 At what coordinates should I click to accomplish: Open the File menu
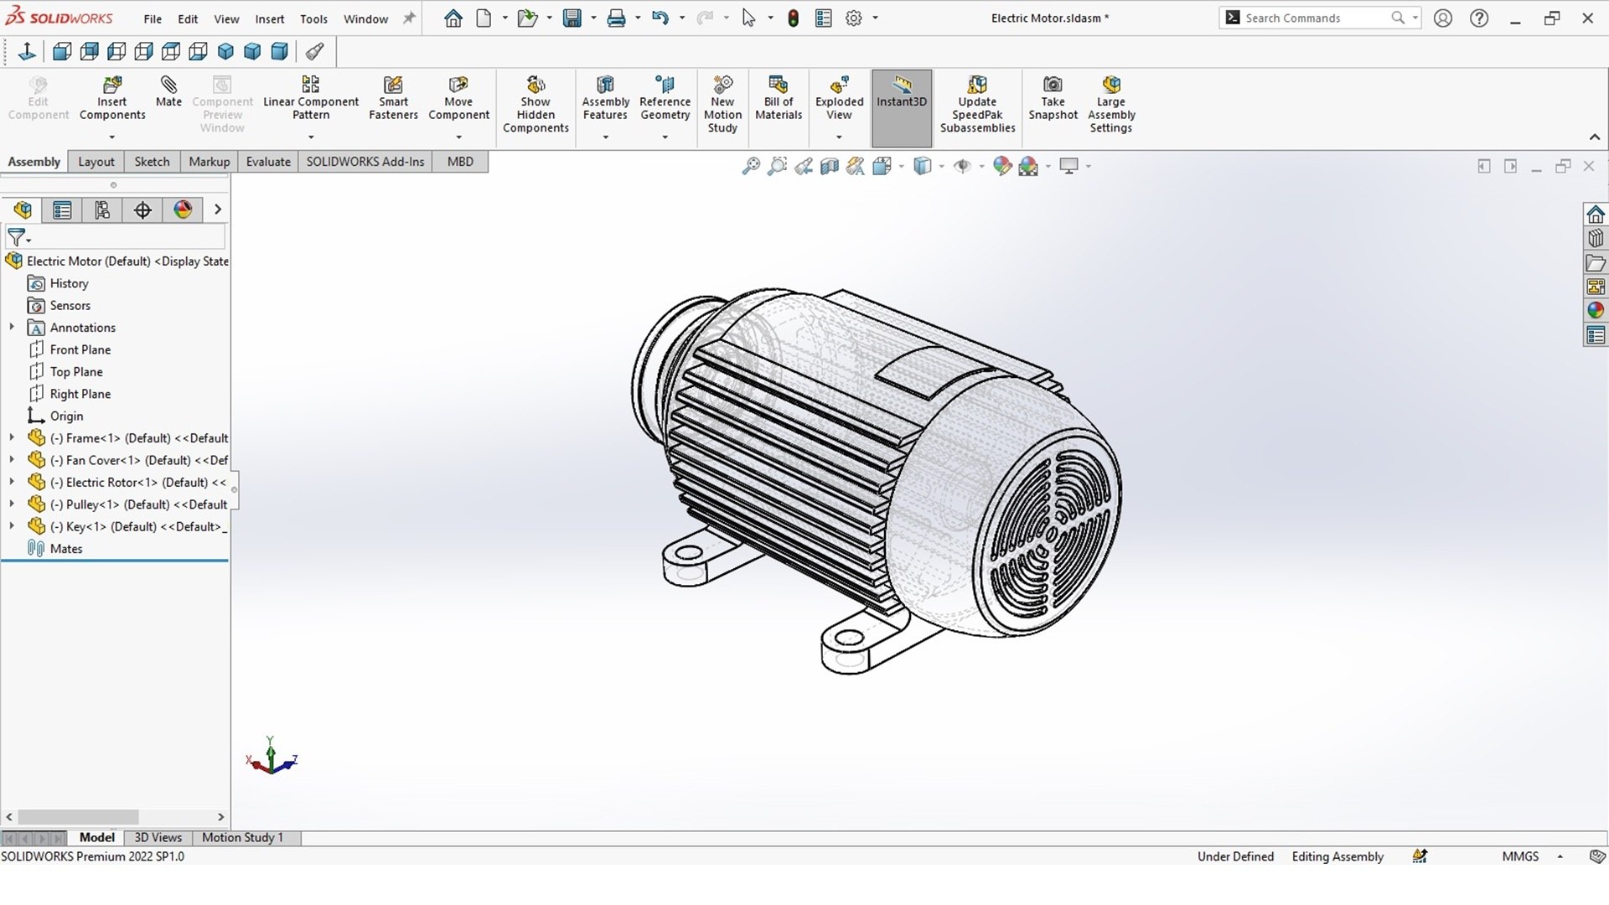pos(153,18)
